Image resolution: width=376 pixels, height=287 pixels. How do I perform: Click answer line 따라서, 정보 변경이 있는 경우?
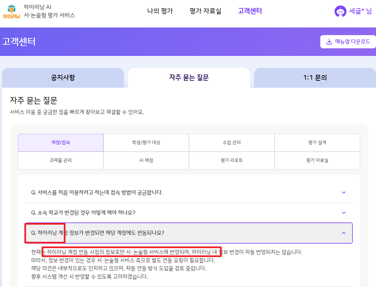click(123, 260)
